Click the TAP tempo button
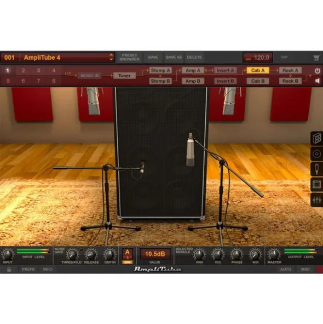323x324 pixels. point(285,57)
